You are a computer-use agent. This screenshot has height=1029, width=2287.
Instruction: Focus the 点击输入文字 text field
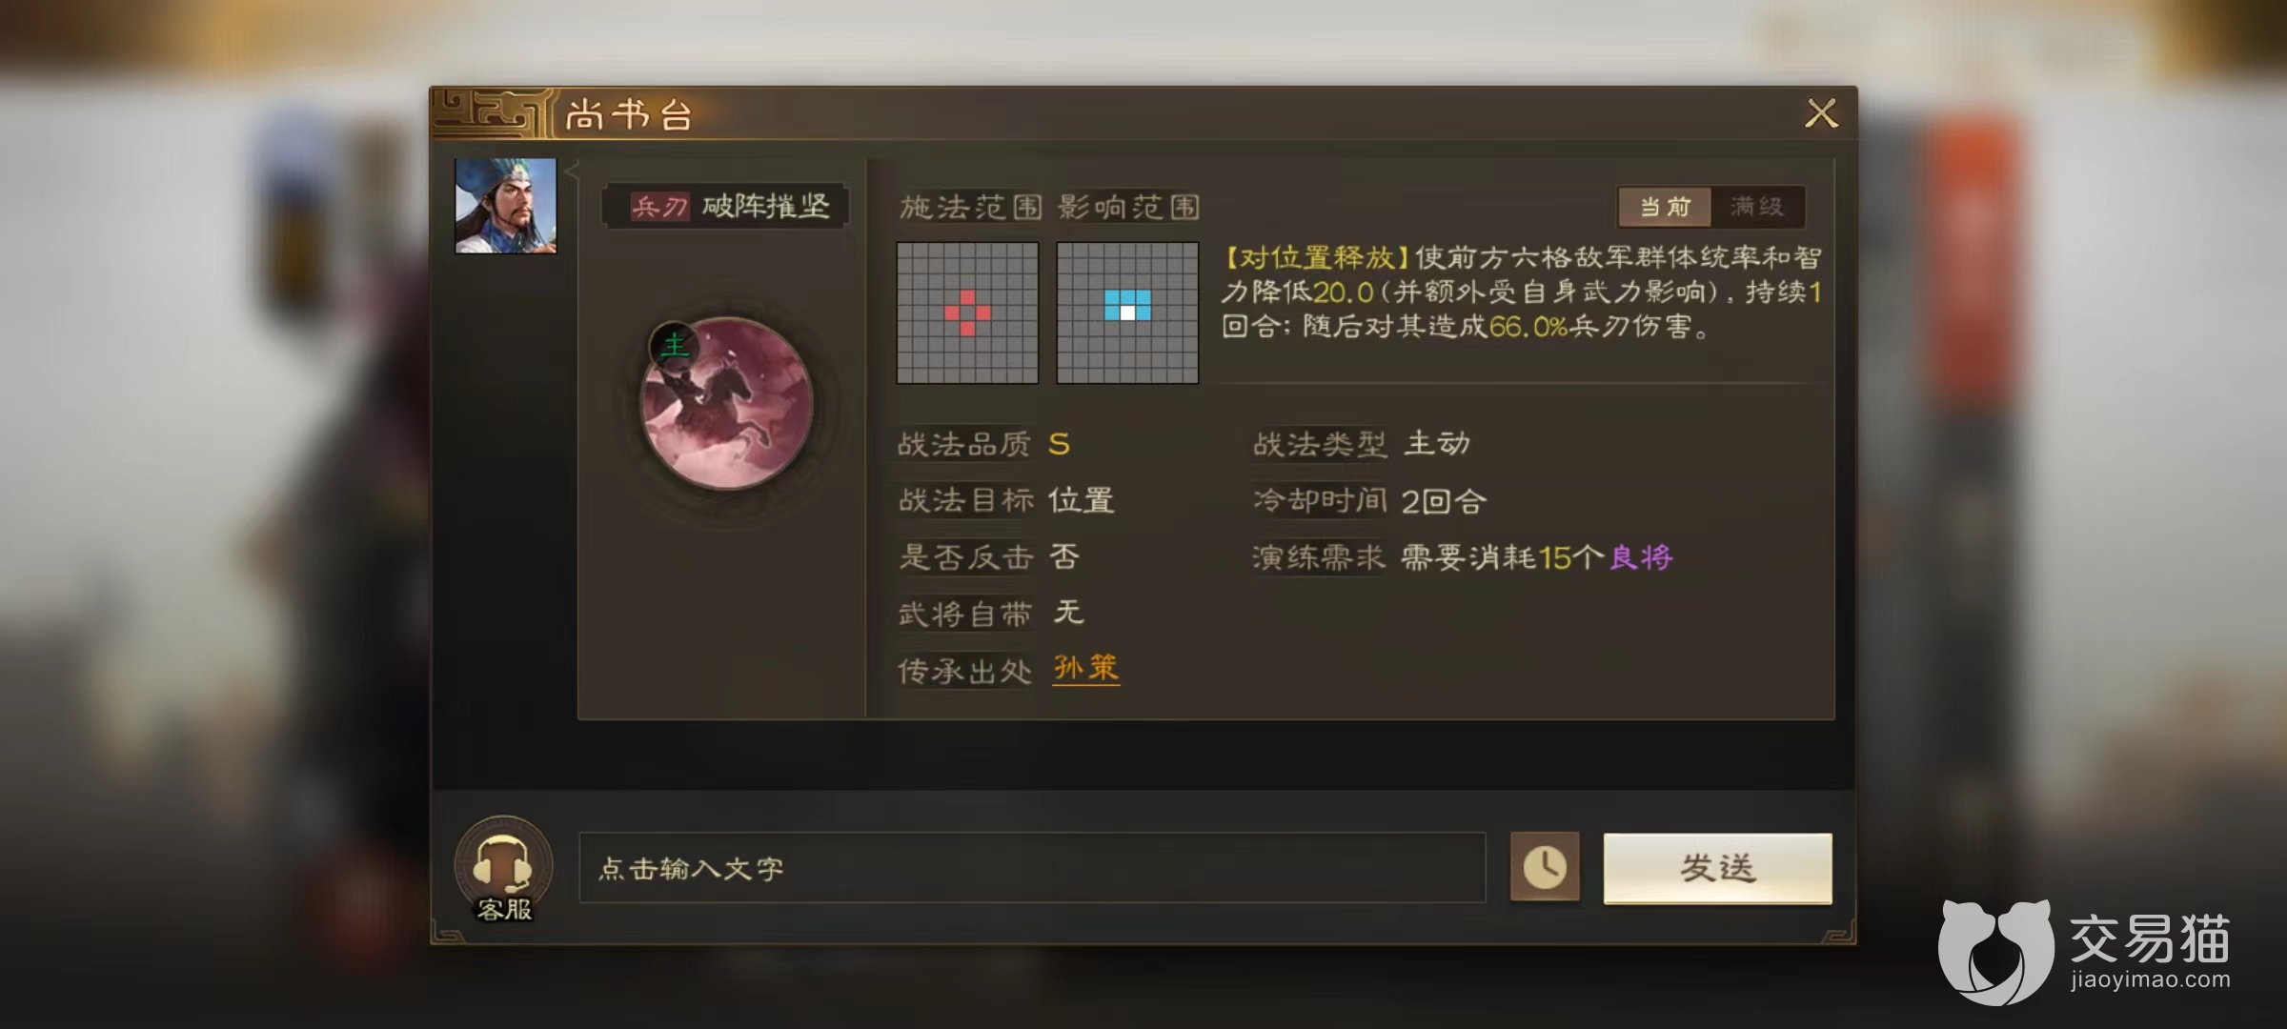(1032, 868)
